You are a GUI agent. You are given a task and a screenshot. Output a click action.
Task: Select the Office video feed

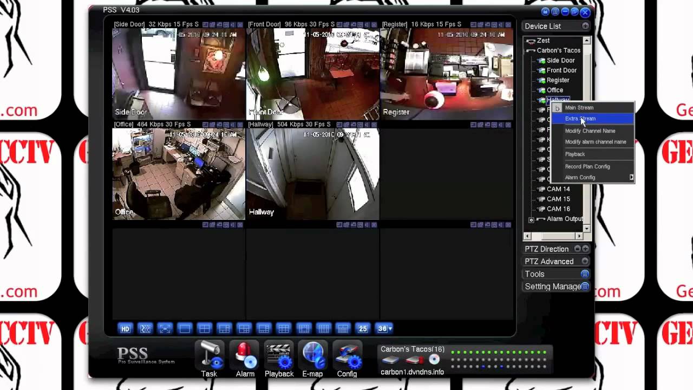pyautogui.click(x=178, y=174)
